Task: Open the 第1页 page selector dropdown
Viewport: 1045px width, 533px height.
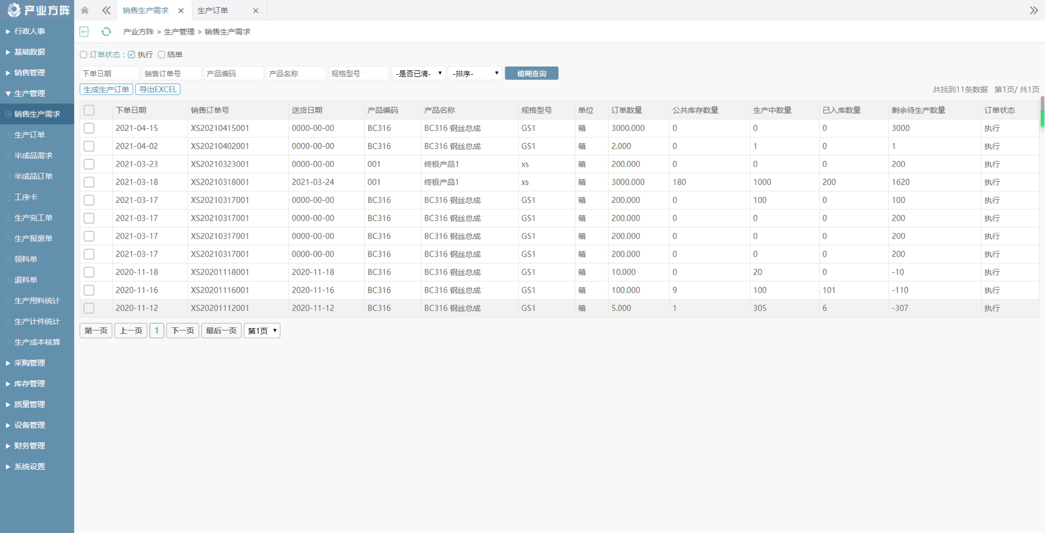Action: pyautogui.click(x=262, y=331)
